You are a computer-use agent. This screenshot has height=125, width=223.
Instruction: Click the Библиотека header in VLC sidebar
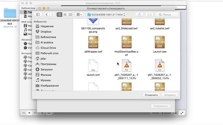point(28,8)
